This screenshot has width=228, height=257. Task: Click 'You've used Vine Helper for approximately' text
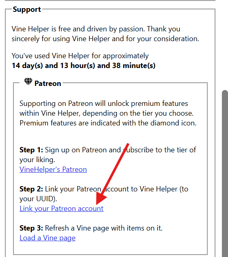80,56
